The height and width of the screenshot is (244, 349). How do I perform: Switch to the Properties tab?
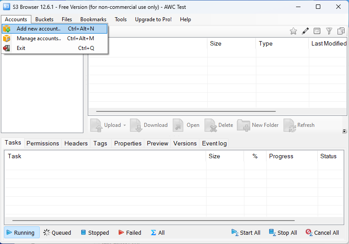pos(128,143)
